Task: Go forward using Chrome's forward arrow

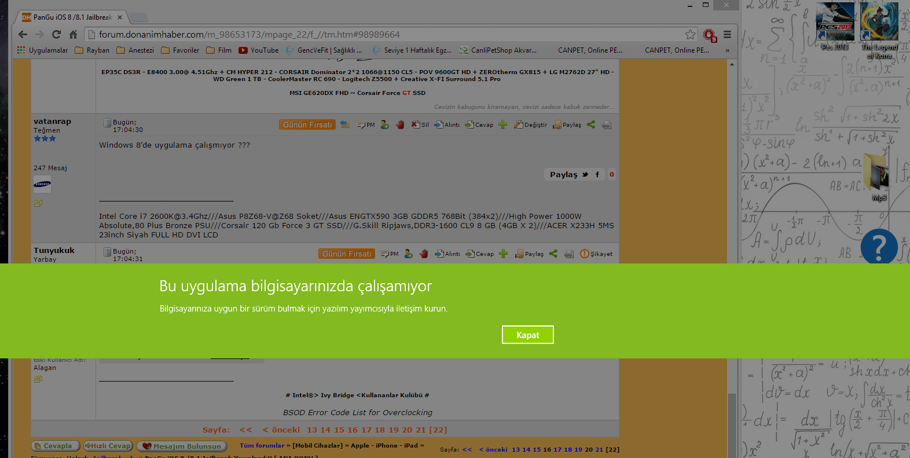Action: [x=39, y=34]
